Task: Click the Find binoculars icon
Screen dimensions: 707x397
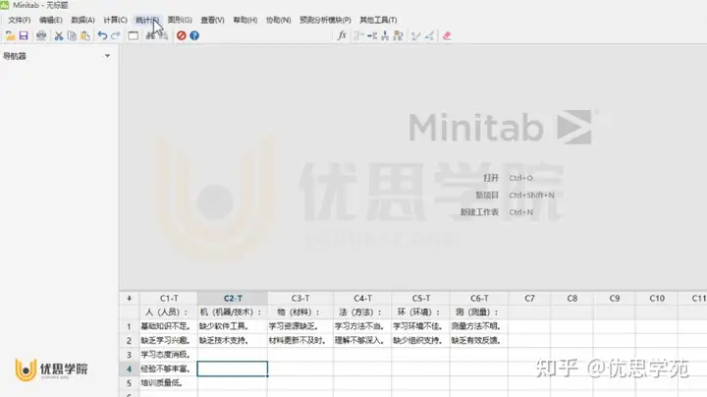Action: tap(150, 35)
